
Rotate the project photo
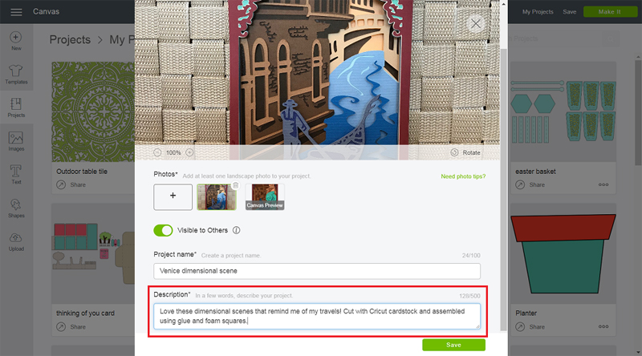pos(465,152)
